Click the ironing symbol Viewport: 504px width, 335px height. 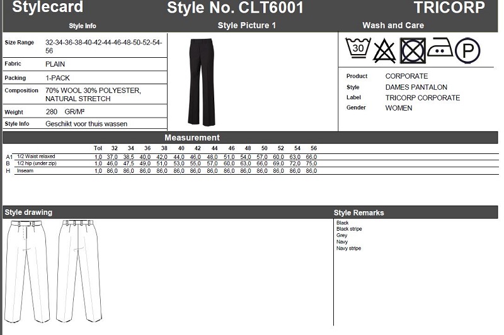click(x=439, y=48)
